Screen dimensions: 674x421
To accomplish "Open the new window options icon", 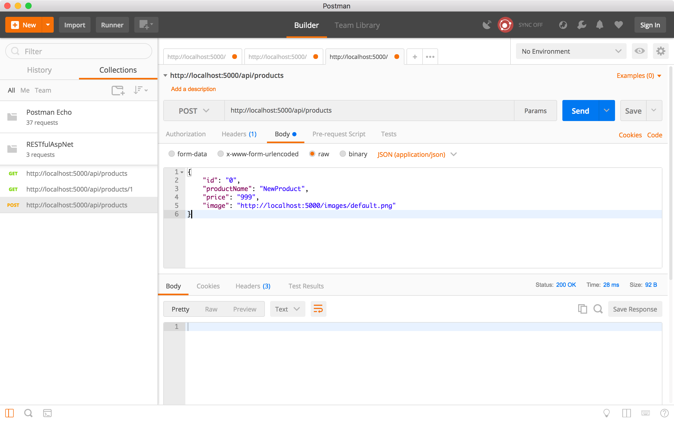I will 146,25.
